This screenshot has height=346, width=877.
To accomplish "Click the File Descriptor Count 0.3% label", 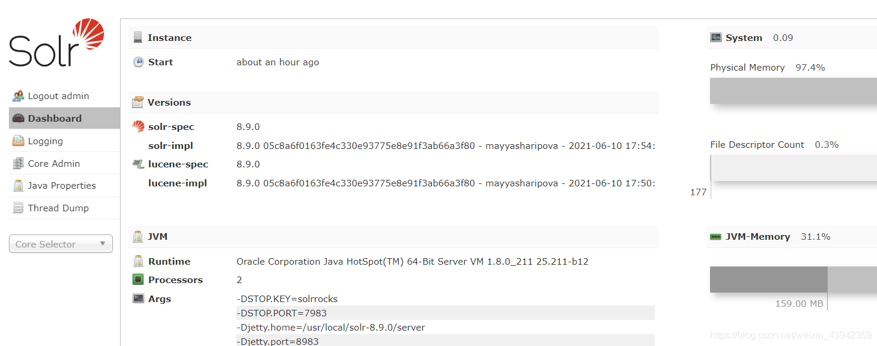I will click(x=774, y=144).
